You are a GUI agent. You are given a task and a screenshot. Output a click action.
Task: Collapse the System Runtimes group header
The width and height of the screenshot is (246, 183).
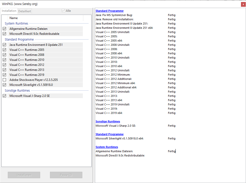[x=17, y=24]
